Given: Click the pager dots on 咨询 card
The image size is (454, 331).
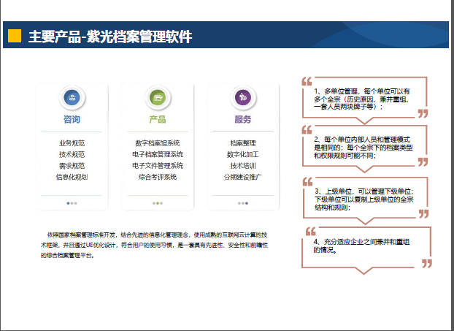Looking at the screenshot, I should point(72,203).
